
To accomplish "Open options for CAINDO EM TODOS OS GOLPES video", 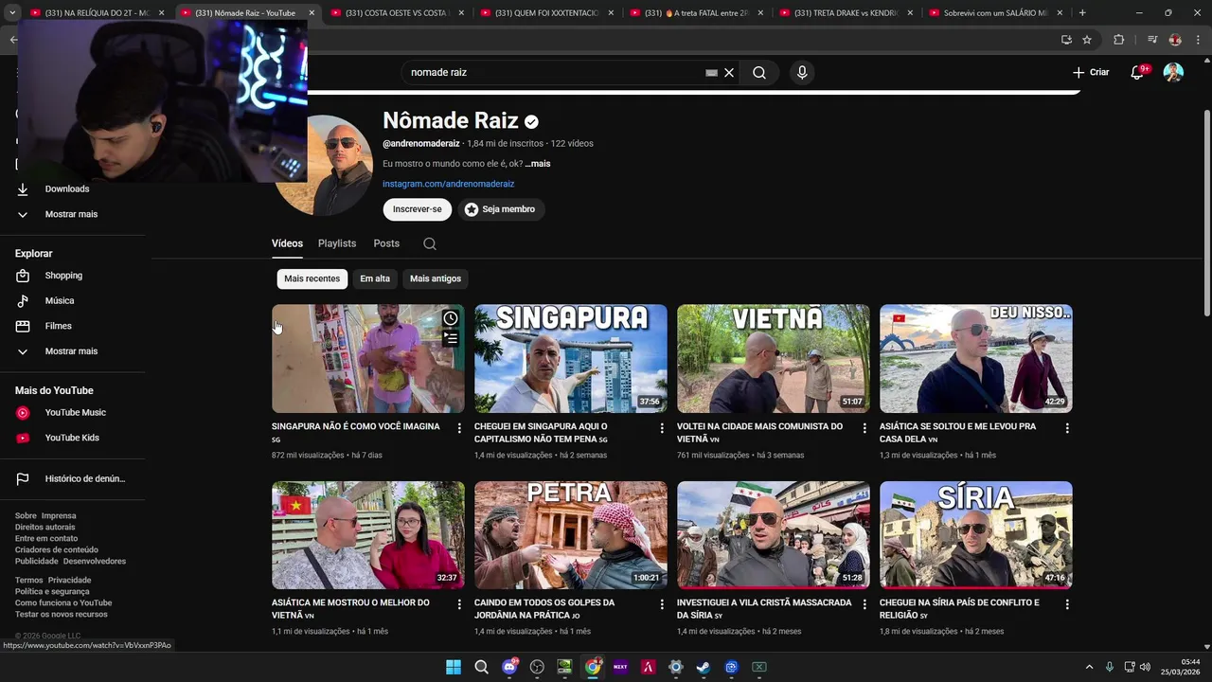I will click(662, 604).
